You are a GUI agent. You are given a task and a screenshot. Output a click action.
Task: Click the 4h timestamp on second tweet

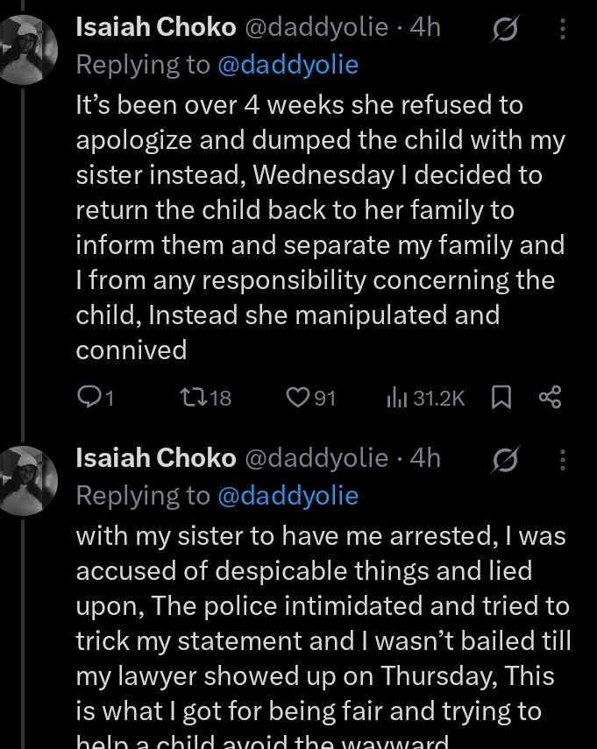coord(425,457)
